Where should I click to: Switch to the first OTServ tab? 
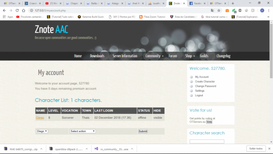click(x=12, y=3)
